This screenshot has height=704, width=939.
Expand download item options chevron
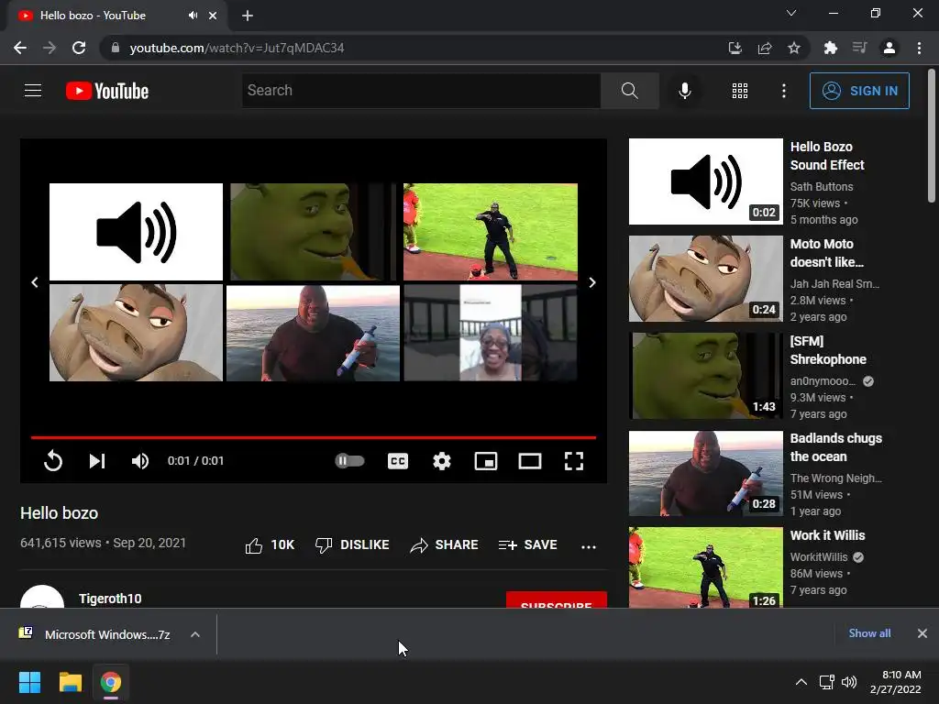coord(195,634)
